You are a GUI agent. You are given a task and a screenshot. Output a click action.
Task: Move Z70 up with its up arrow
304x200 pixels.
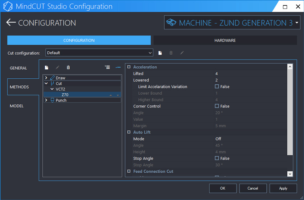(111, 95)
